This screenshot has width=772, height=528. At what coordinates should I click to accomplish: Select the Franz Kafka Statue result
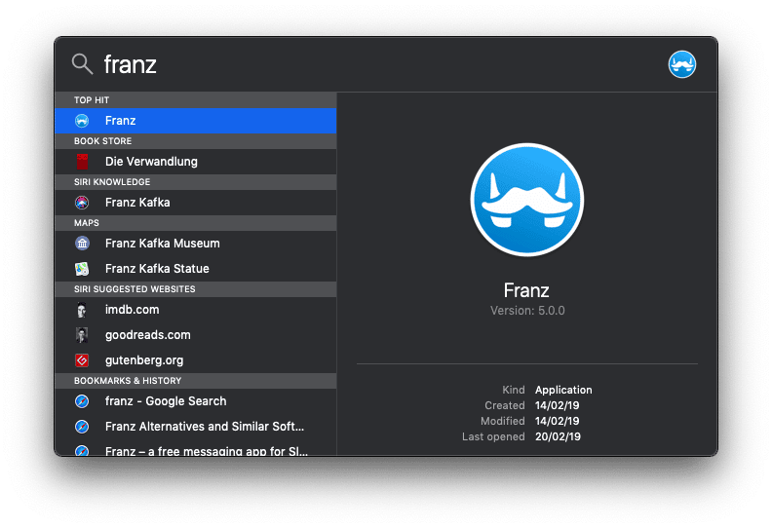tap(157, 269)
